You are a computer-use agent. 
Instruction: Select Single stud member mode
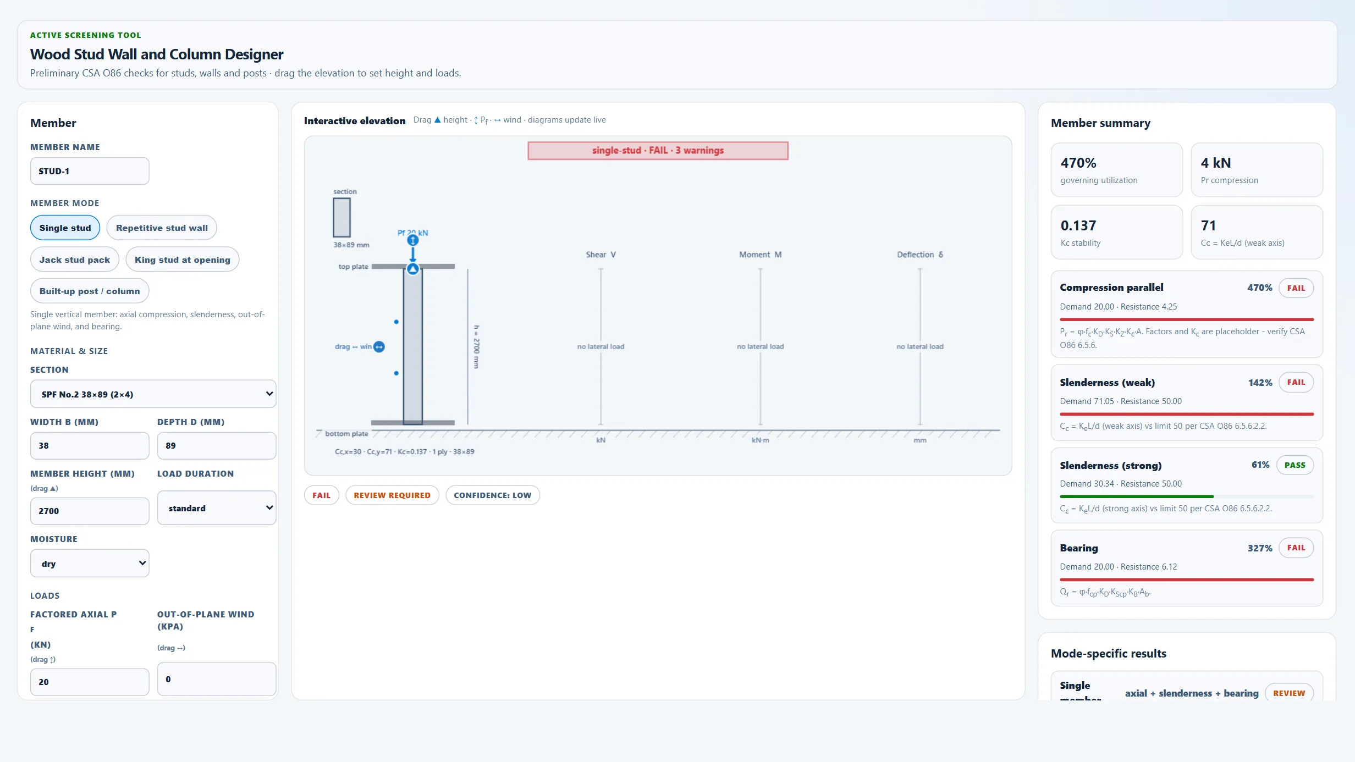[x=65, y=228]
